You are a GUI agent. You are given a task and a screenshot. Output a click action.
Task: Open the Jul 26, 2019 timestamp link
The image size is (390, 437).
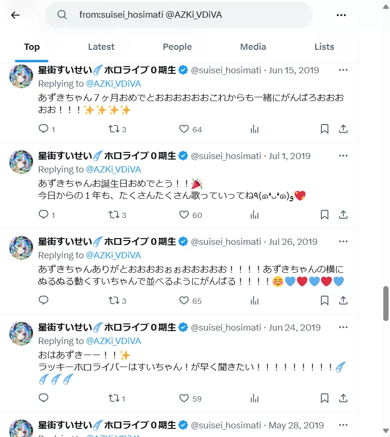[x=293, y=241]
